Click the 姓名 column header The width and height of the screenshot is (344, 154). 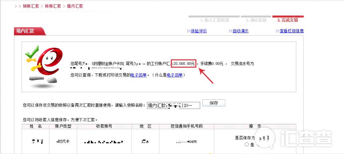tap(36, 126)
